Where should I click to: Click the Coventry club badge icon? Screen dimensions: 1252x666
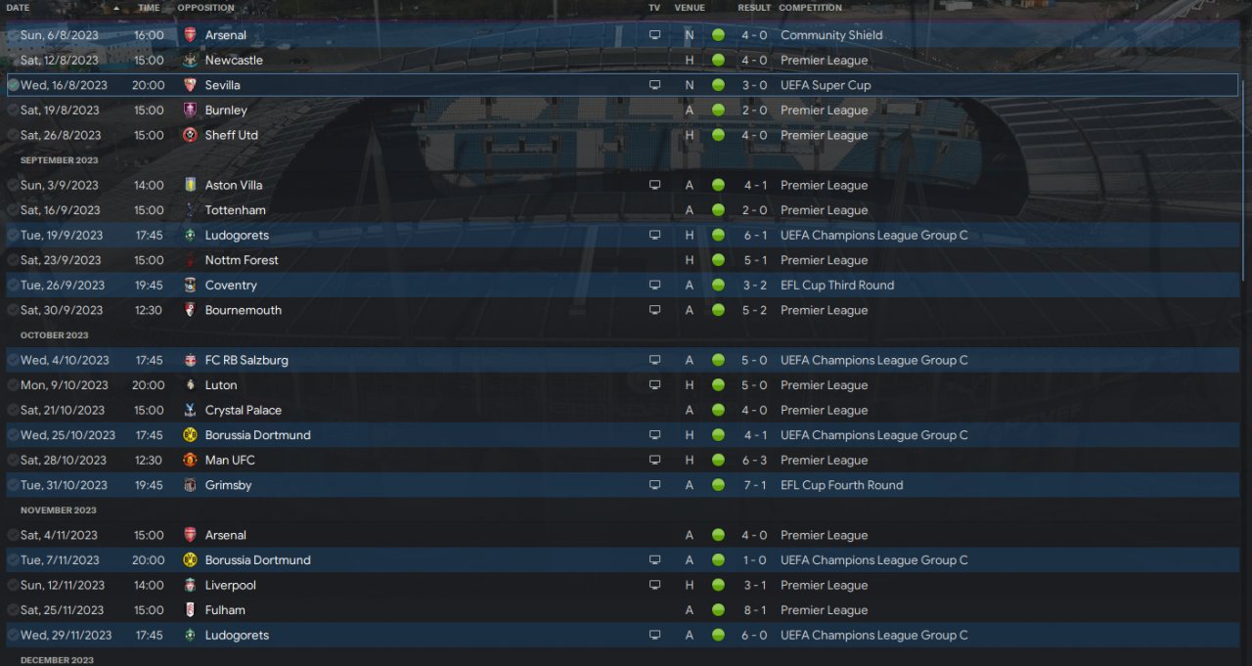[190, 286]
